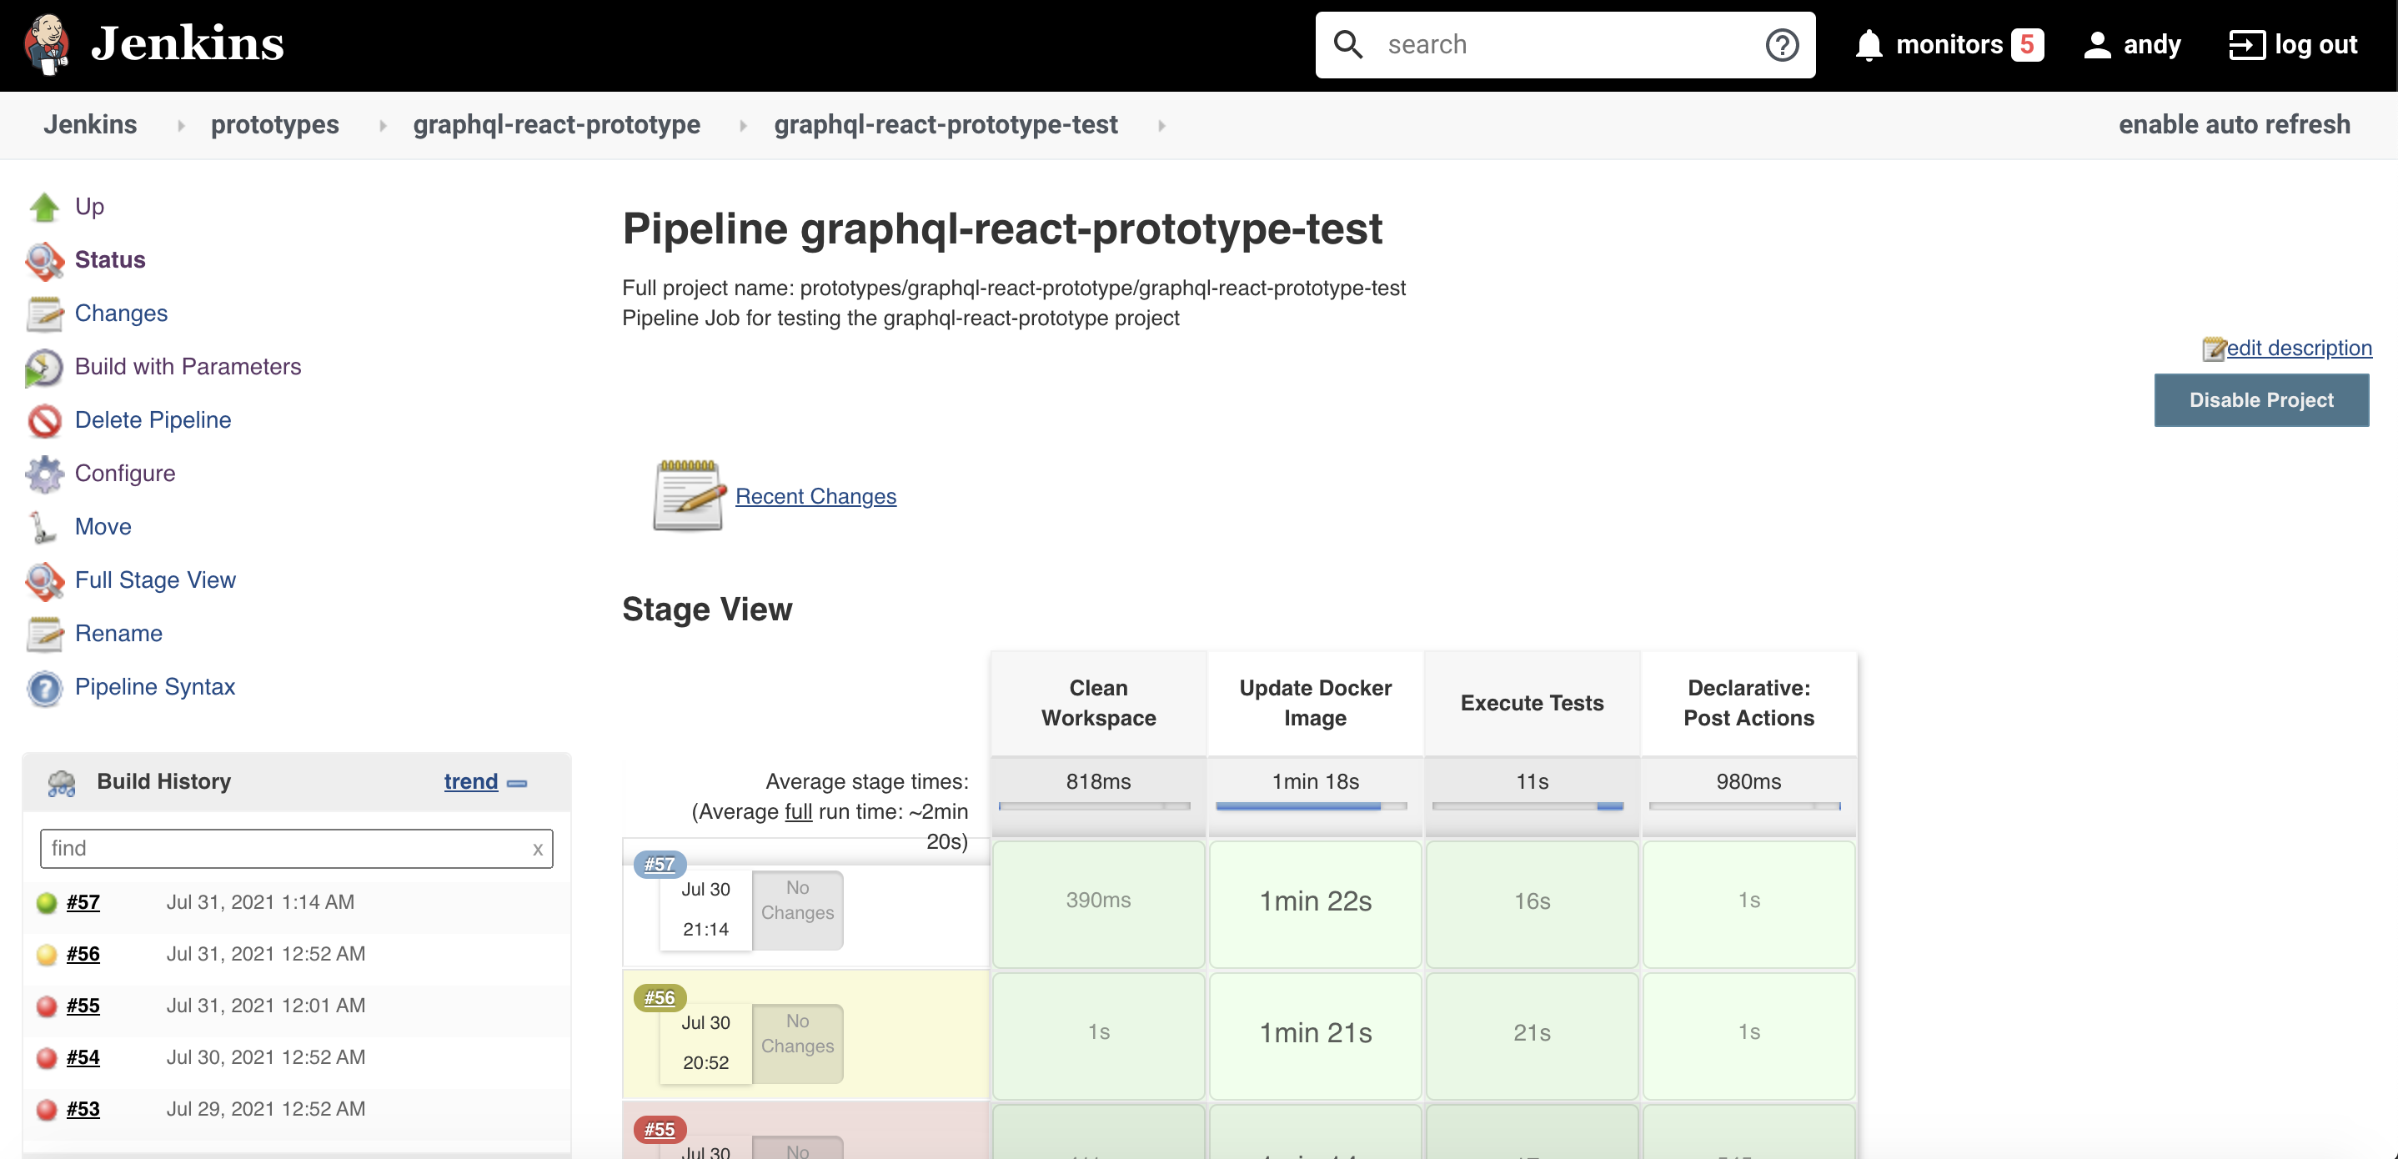Image resolution: width=2398 pixels, height=1159 pixels.
Task: Click the graphql-react-prototype breadcrumb
Action: (557, 125)
